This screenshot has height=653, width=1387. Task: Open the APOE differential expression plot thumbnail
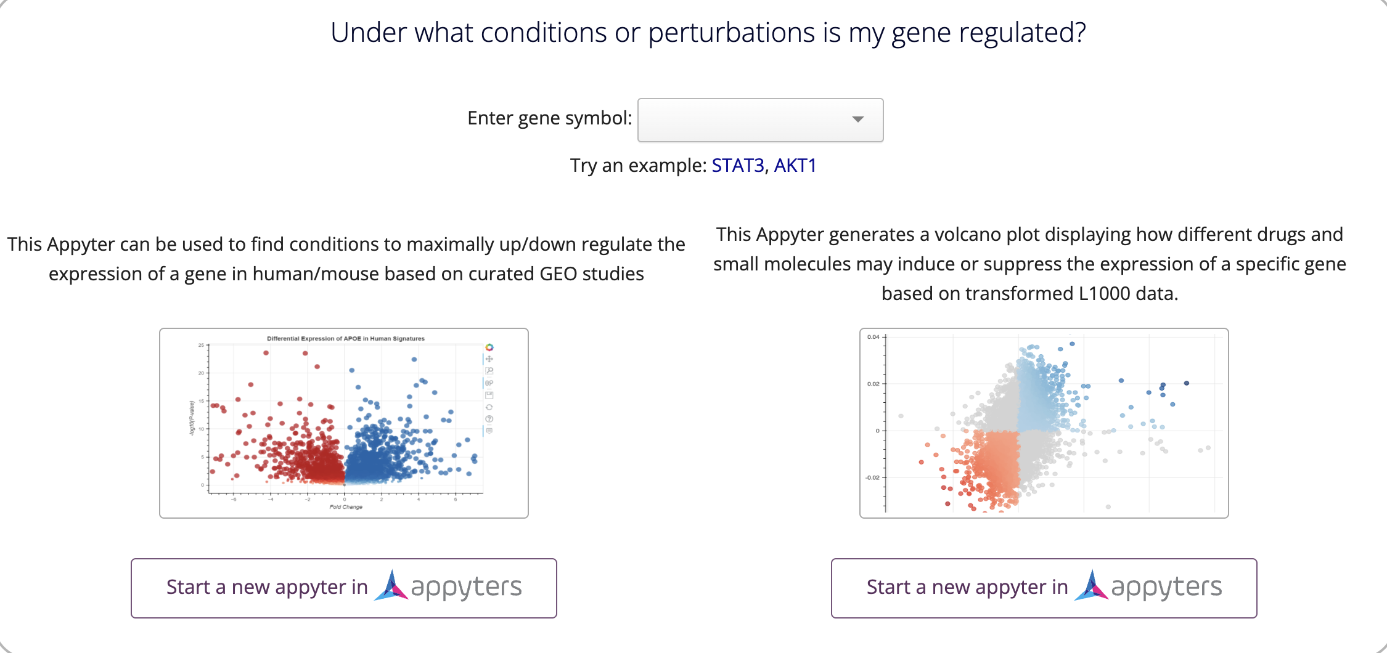tap(343, 423)
